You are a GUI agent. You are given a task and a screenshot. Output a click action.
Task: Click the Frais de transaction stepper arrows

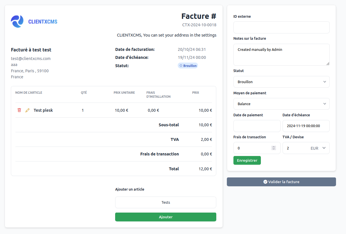(x=274, y=148)
